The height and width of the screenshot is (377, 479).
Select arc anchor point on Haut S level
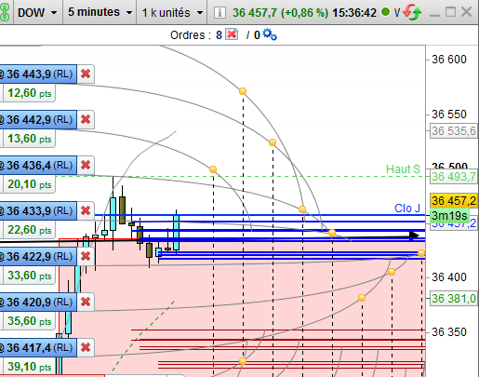(213, 169)
